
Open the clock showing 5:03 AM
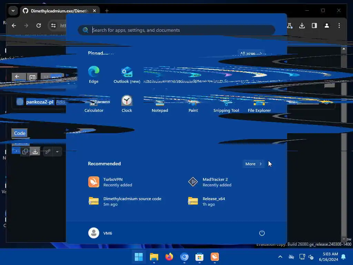329,257
